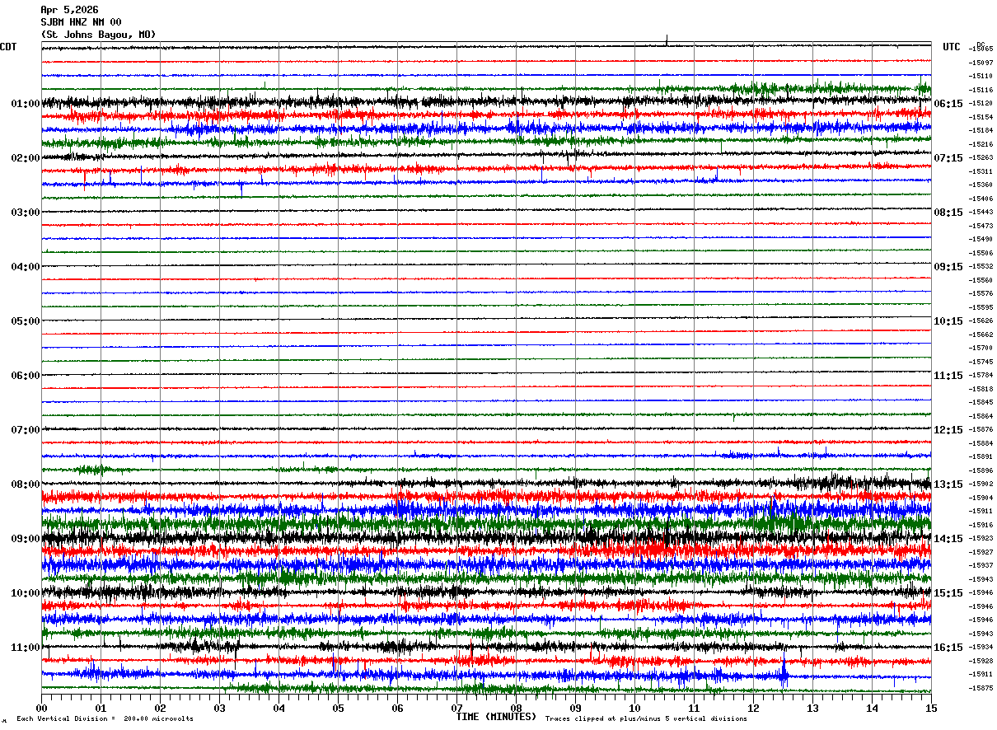Click the '15:15' UTC time label
The height and width of the screenshot is (730, 997).
pyautogui.click(x=949, y=593)
